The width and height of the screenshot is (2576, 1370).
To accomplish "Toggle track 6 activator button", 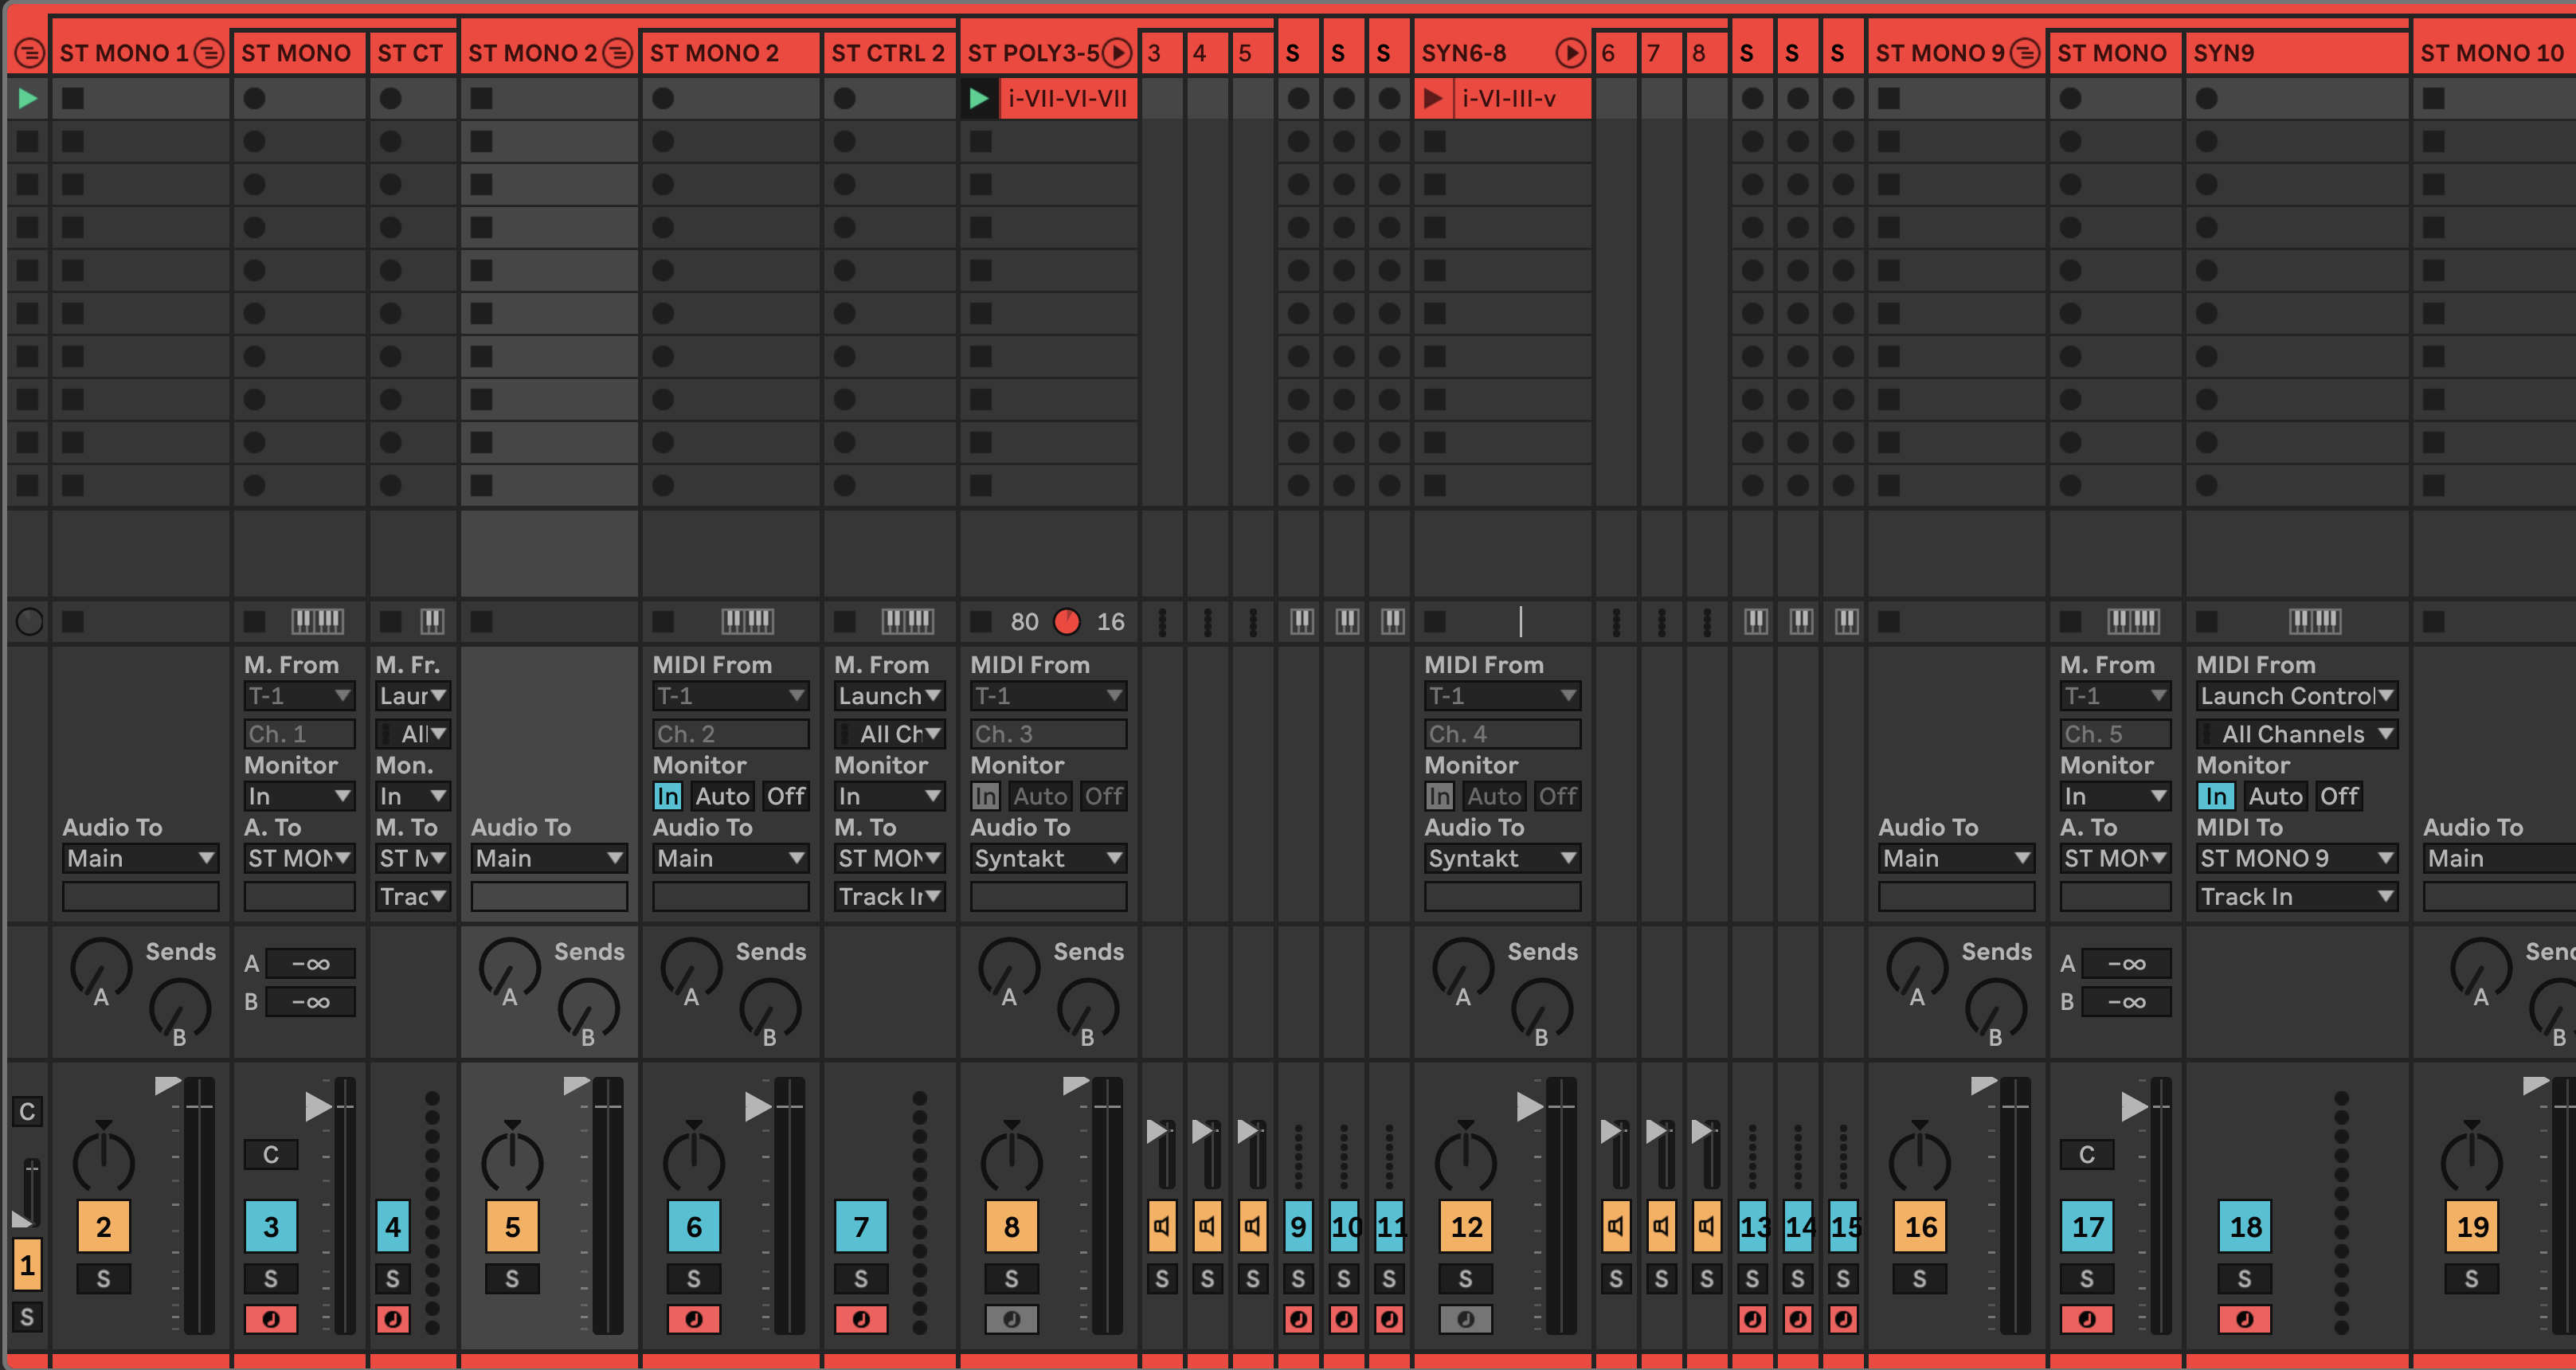I will pyautogui.click(x=693, y=1226).
